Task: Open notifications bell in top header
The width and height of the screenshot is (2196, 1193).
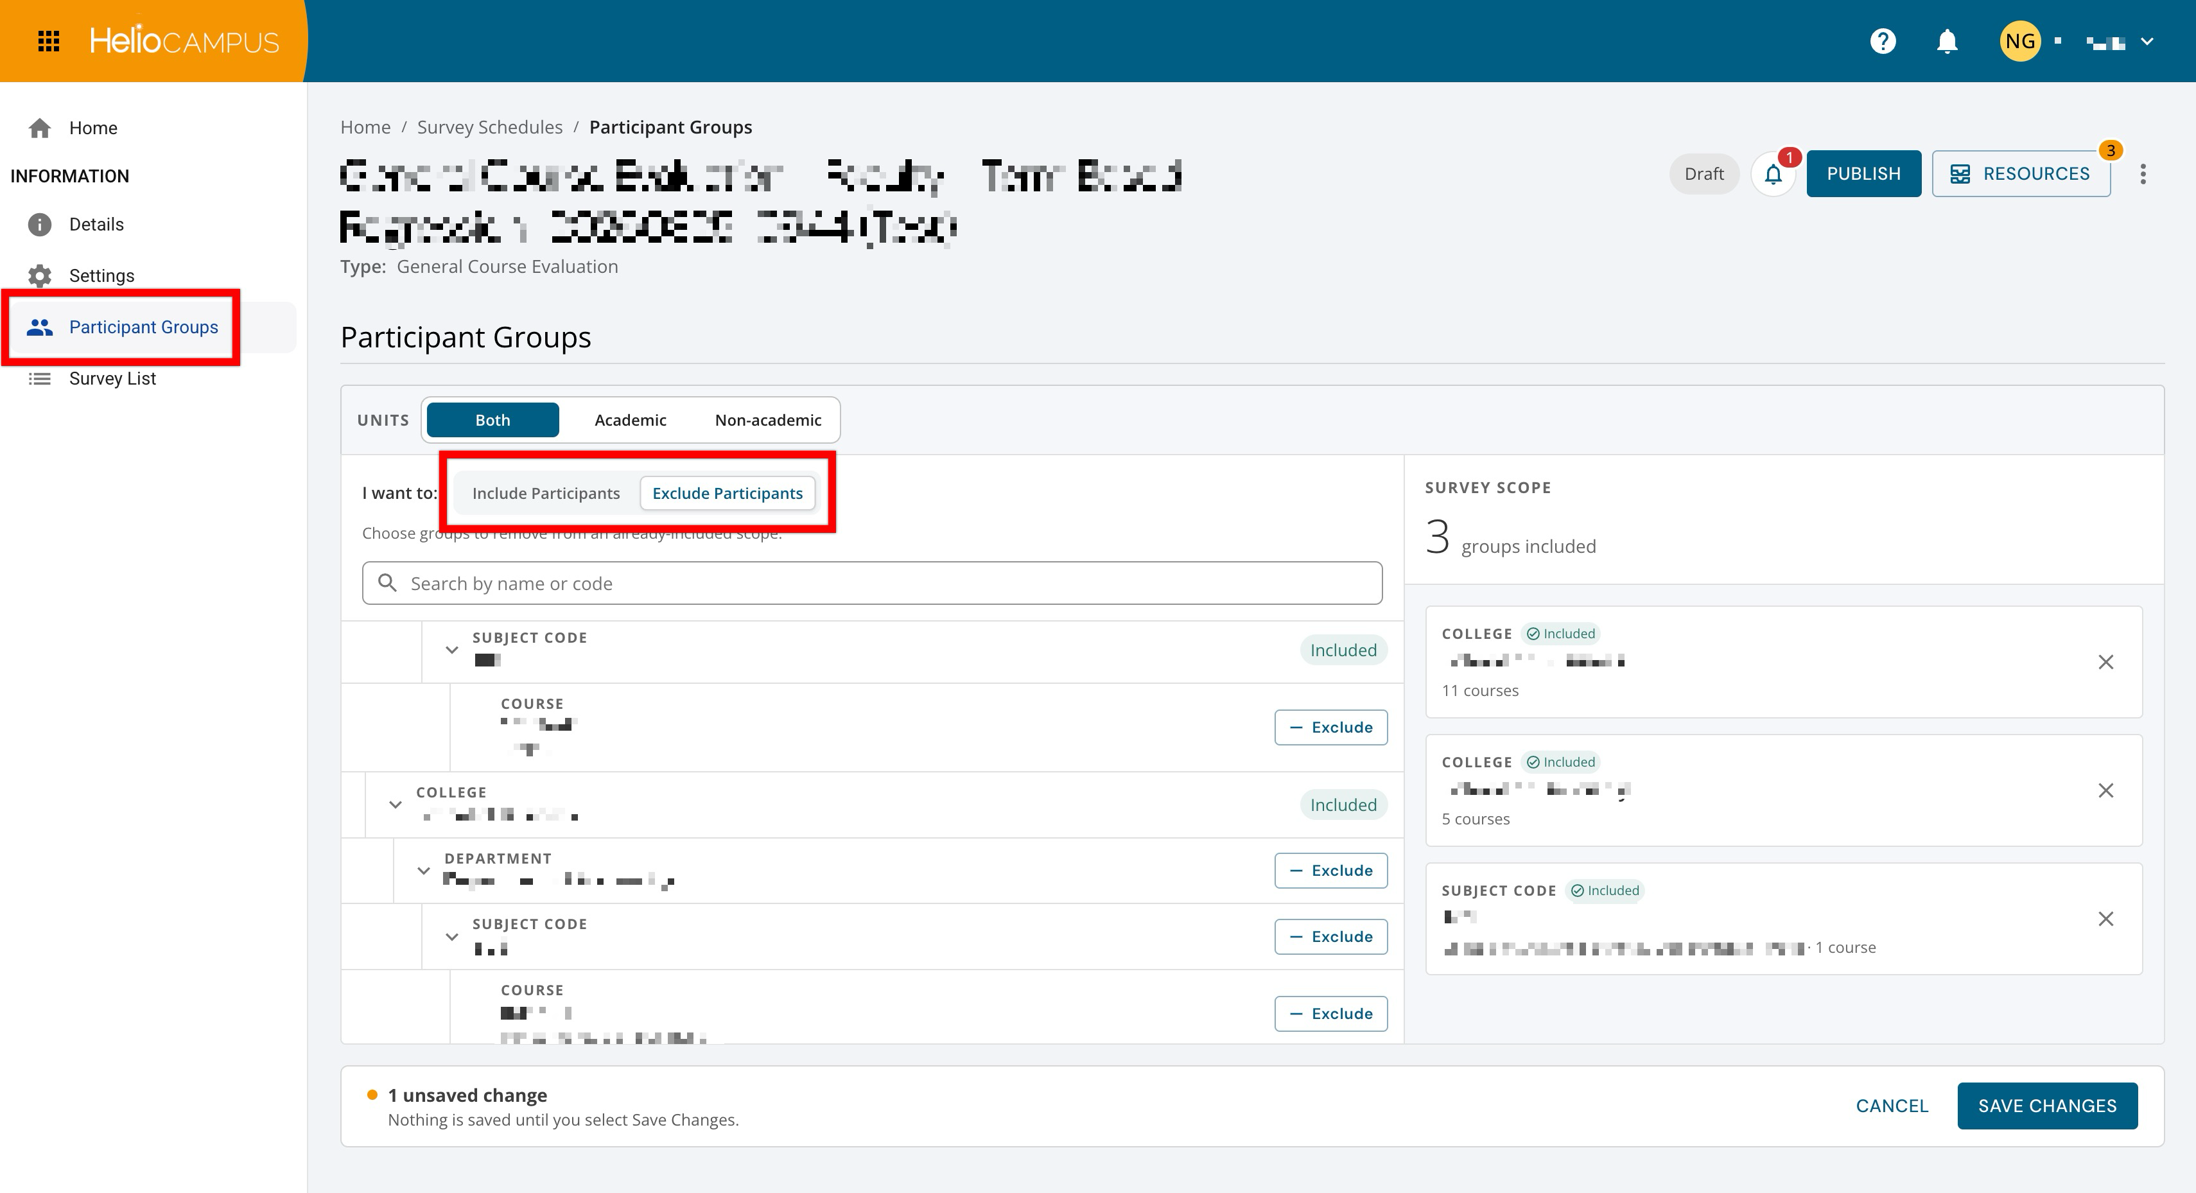Action: [x=1947, y=41]
